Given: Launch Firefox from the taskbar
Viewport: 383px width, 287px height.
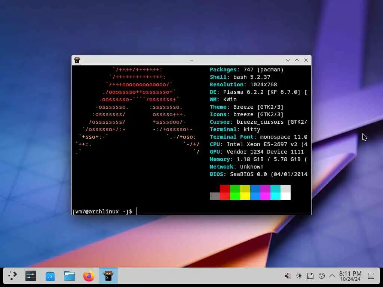Looking at the screenshot, I should click(89, 276).
